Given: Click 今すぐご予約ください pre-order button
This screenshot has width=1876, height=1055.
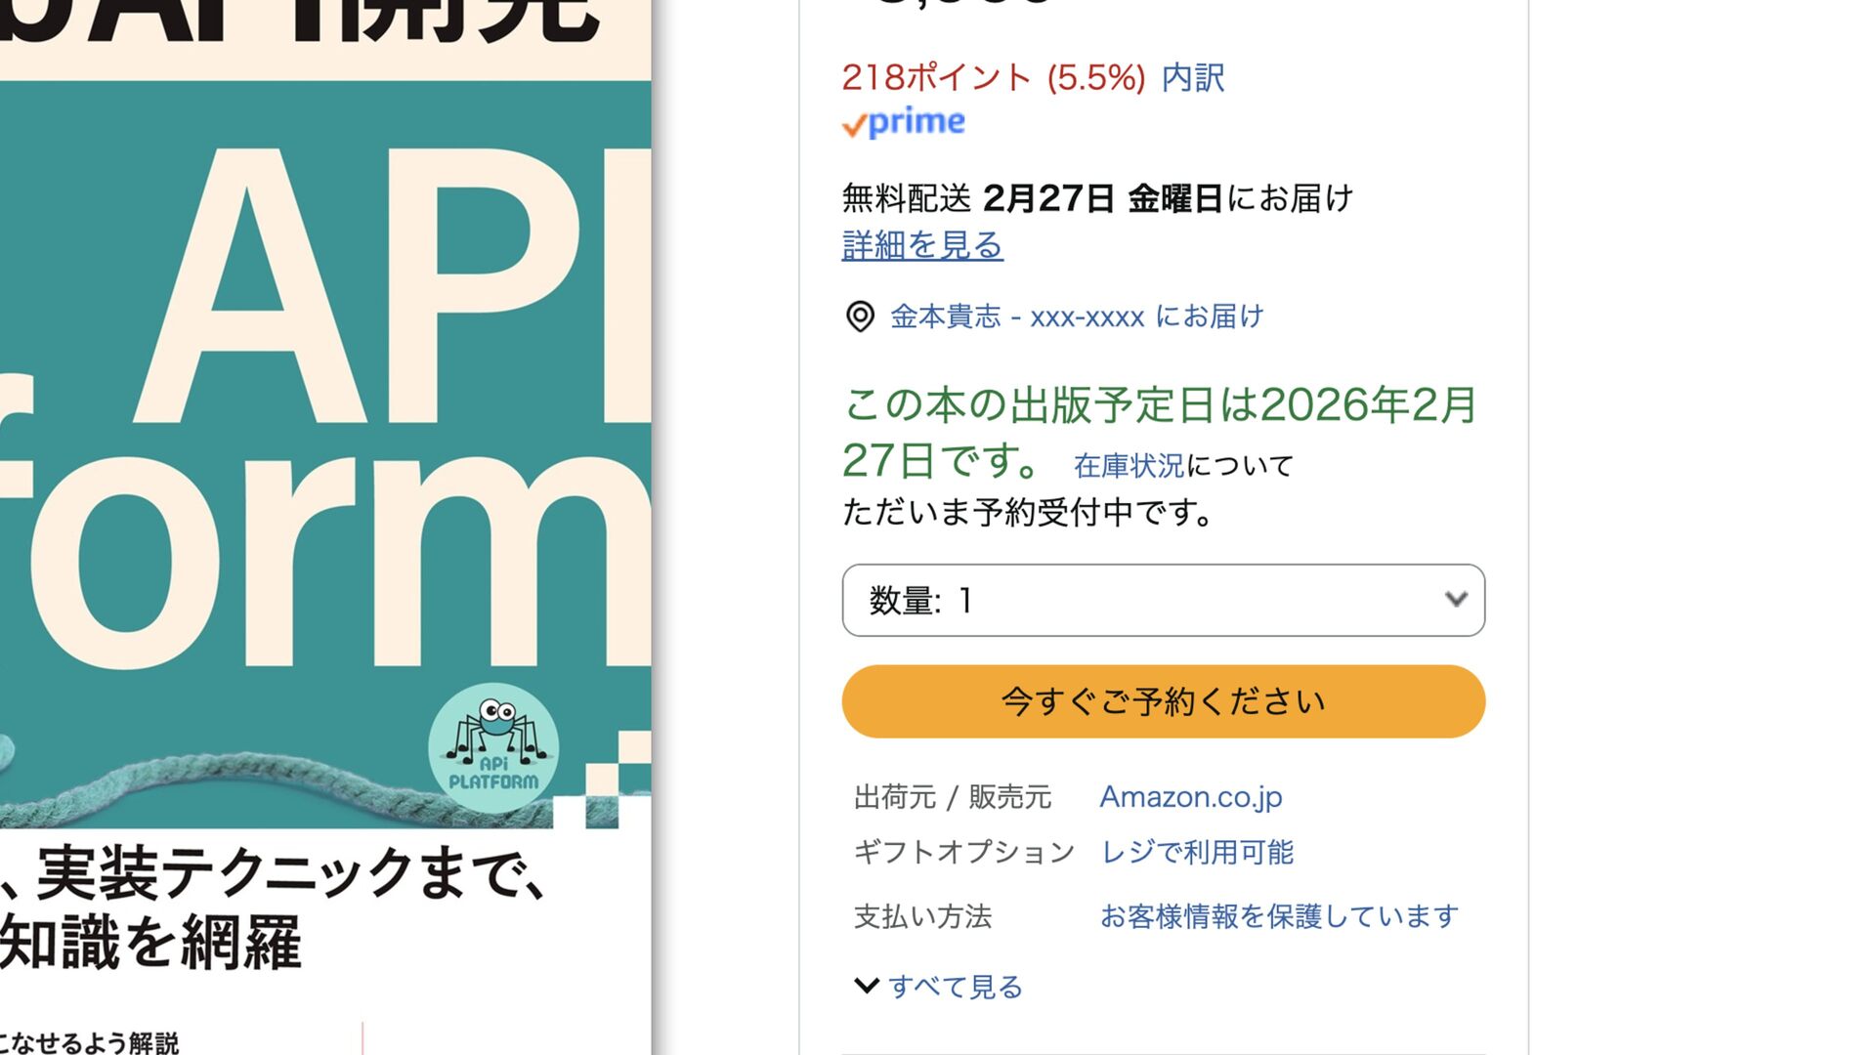Looking at the screenshot, I should [x=1164, y=701].
